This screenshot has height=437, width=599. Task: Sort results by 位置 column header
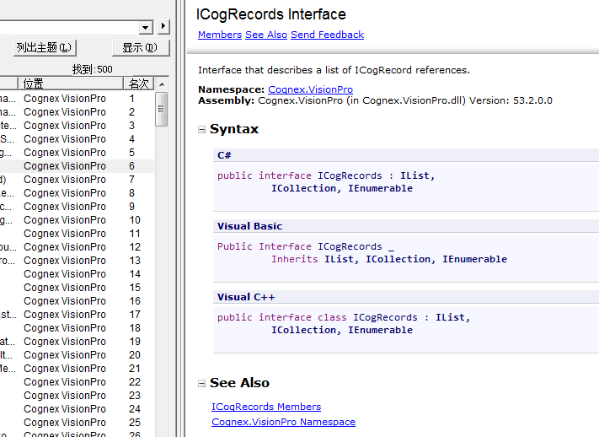point(71,83)
